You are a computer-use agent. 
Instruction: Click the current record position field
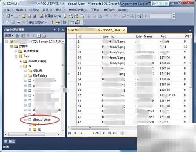[x=85, y=133]
